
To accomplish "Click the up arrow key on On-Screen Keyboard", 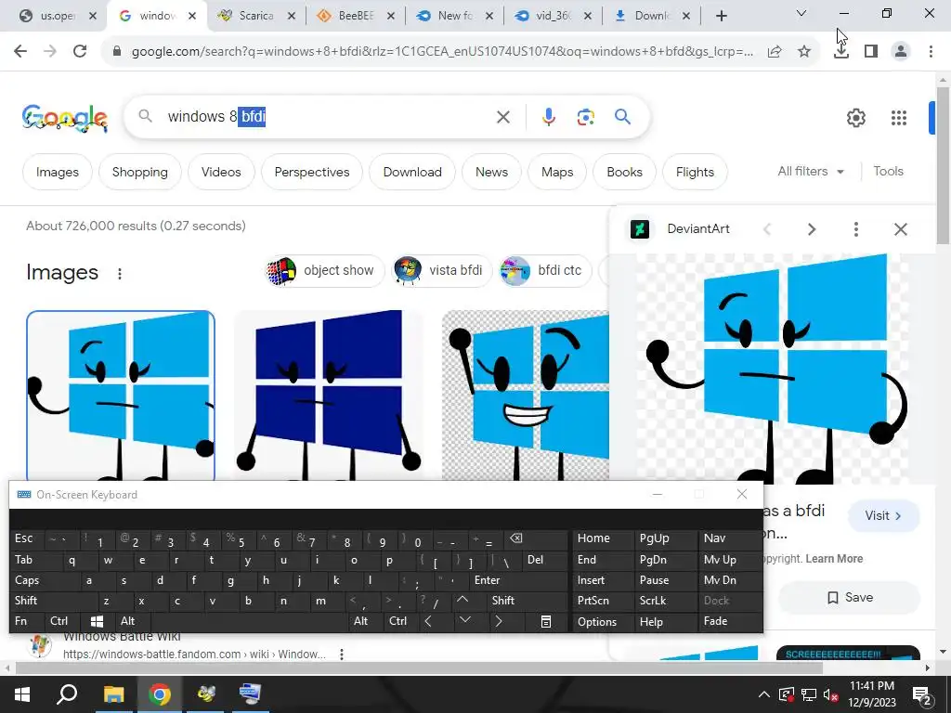I will pos(462,601).
